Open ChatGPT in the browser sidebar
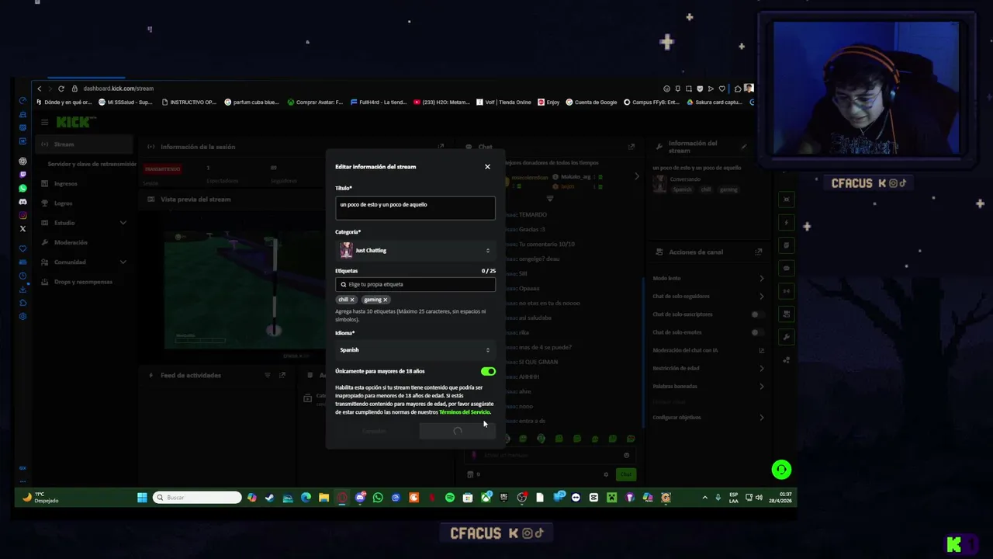This screenshot has width=993, height=559. click(x=22, y=161)
